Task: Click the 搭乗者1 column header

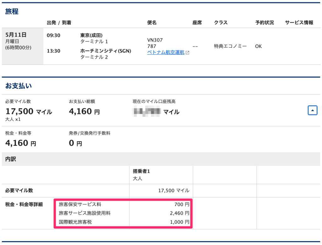Action: 141,171
